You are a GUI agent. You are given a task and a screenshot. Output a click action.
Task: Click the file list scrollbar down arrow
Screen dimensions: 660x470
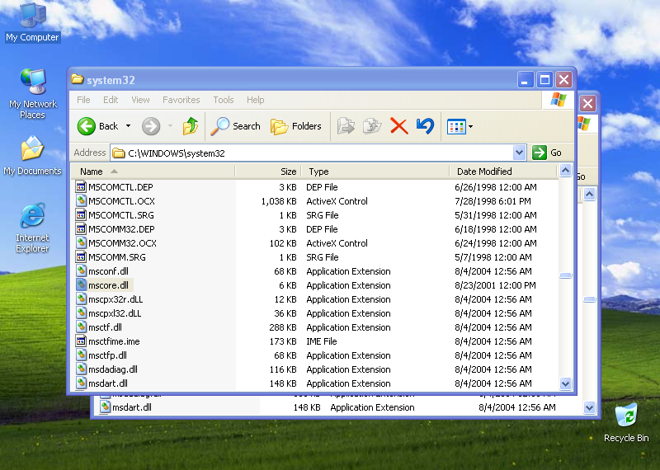(566, 383)
